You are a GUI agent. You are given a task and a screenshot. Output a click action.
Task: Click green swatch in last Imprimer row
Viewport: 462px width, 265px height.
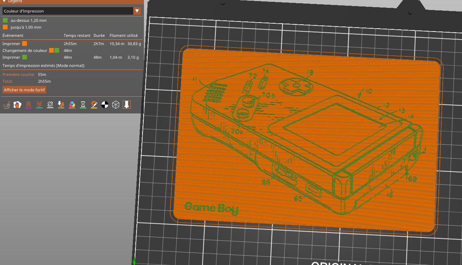pyautogui.click(x=24, y=57)
